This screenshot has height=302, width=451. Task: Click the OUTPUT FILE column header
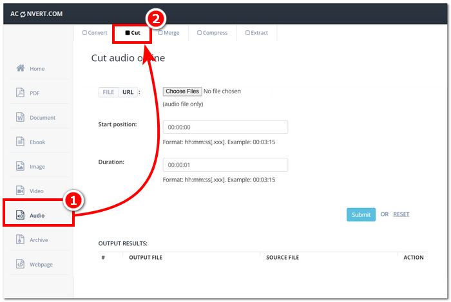(146, 258)
